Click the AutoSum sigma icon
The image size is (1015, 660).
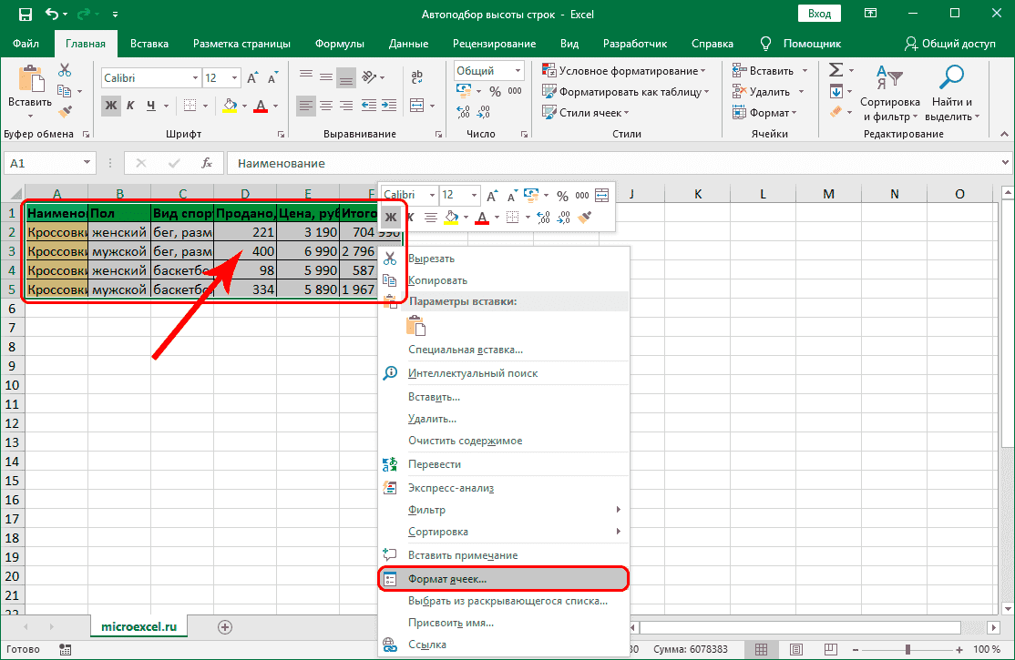tap(835, 70)
